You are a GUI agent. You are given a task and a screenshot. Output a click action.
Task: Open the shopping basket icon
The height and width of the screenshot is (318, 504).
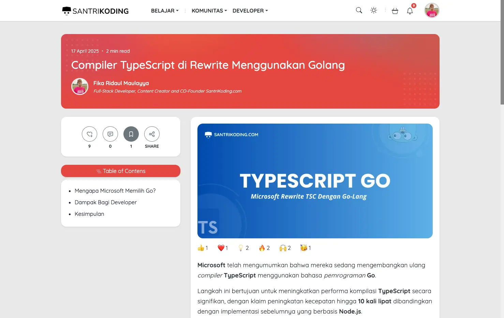[x=395, y=11]
